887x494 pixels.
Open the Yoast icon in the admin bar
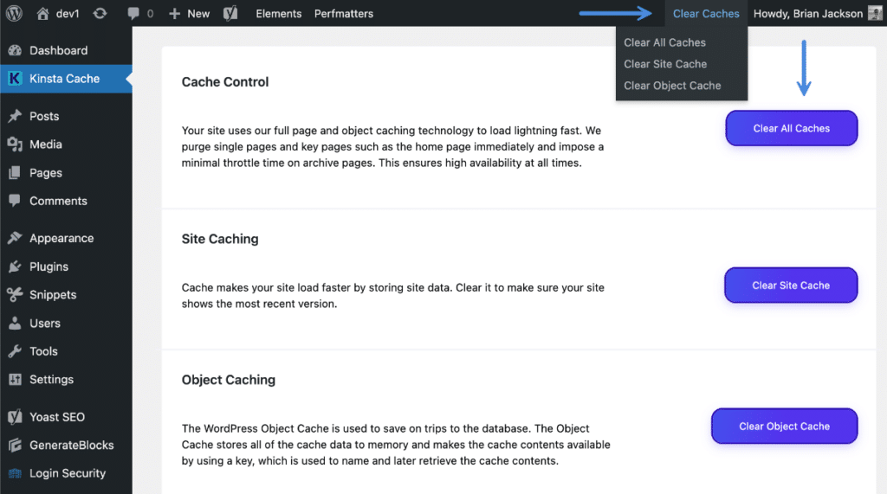pos(230,13)
